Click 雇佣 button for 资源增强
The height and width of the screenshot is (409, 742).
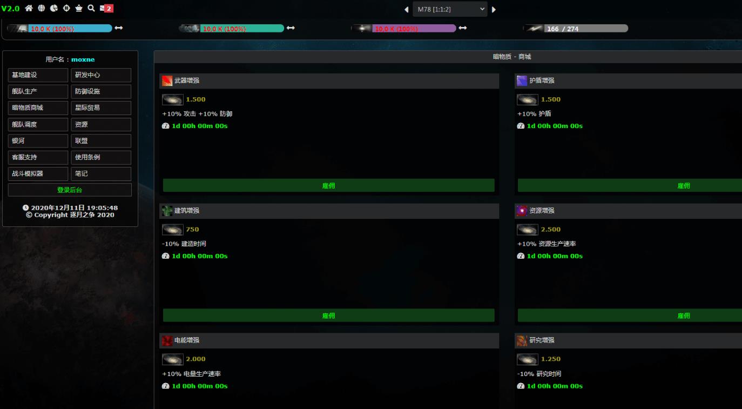pyautogui.click(x=630, y=316)
